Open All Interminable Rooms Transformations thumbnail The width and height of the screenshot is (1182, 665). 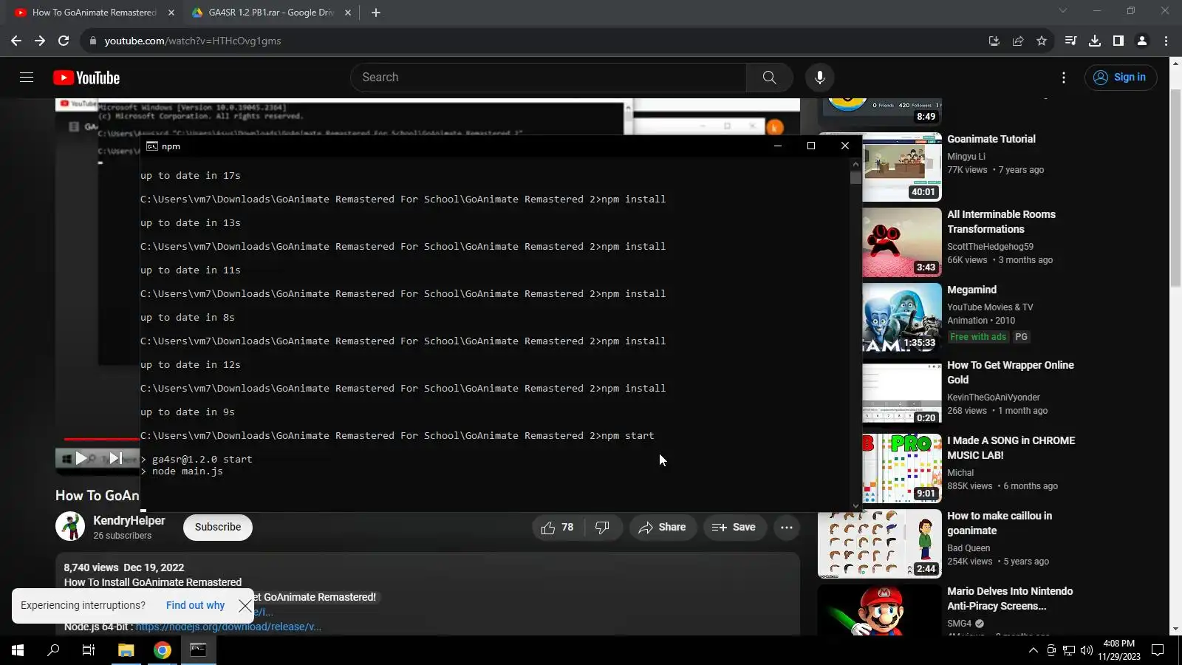[x=902, y=242]
